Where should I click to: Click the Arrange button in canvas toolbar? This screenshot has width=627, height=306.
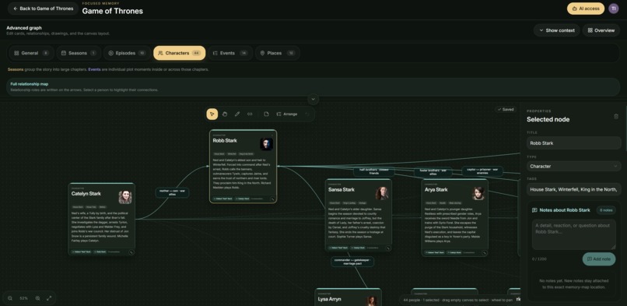287,114
